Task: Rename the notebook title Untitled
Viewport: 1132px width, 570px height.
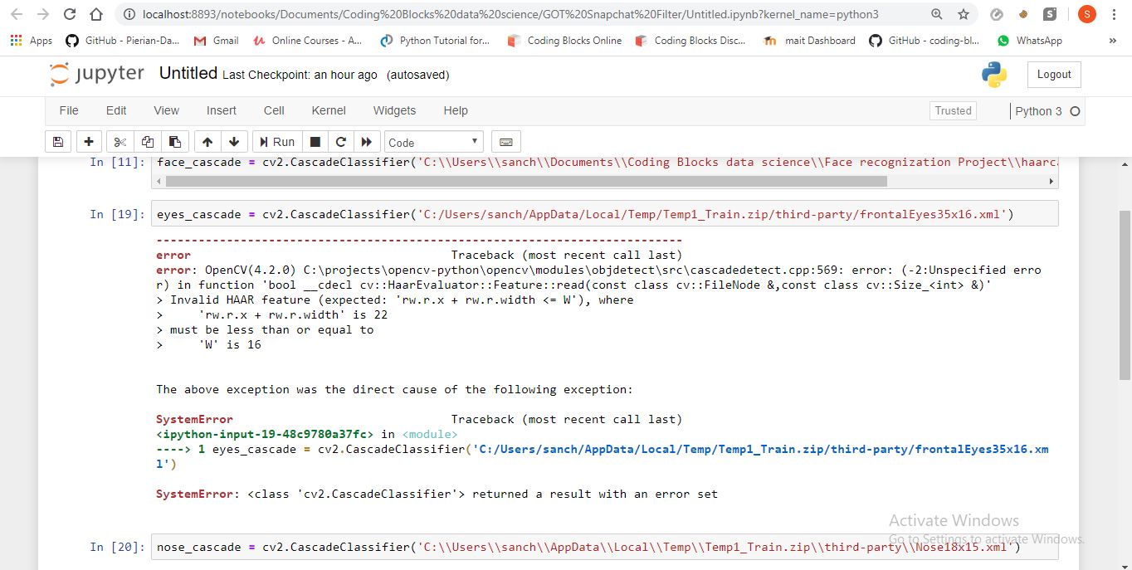Action: click(188, 73)
